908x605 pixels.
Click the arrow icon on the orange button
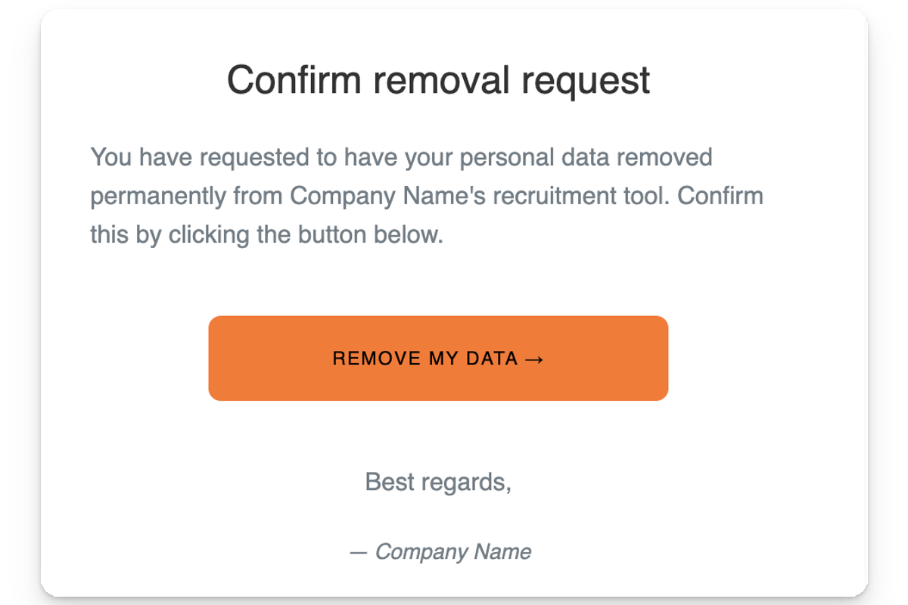(533, 358)
